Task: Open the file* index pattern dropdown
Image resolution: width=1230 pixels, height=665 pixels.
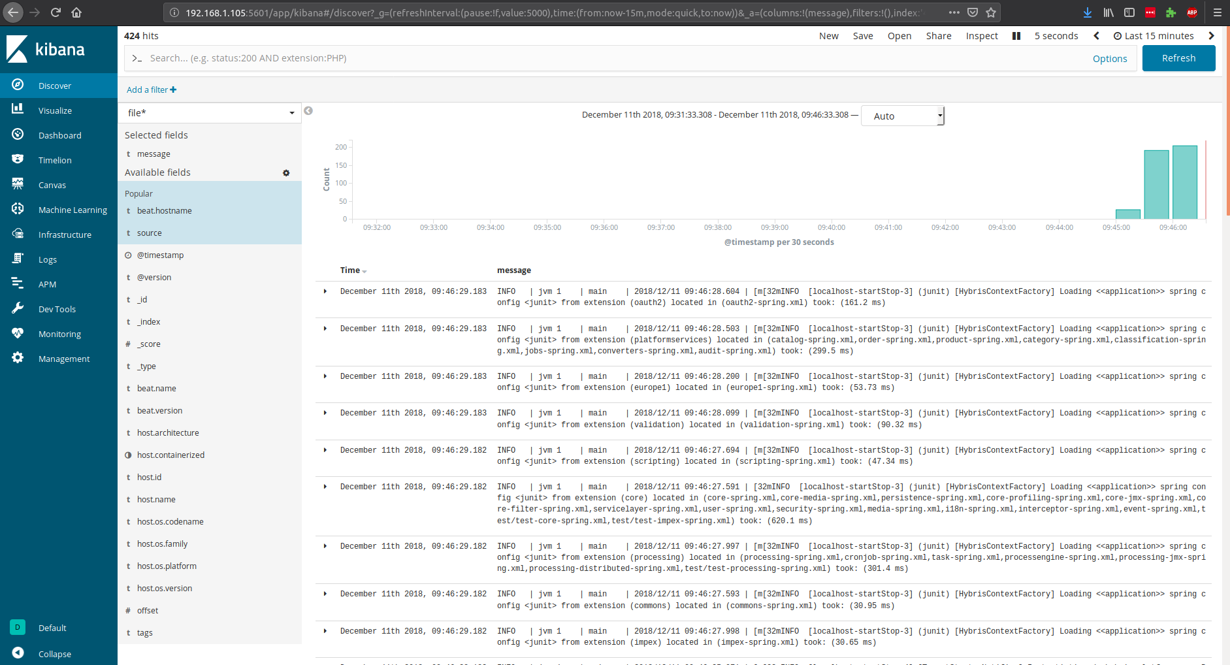Action: tap(210, 113)
